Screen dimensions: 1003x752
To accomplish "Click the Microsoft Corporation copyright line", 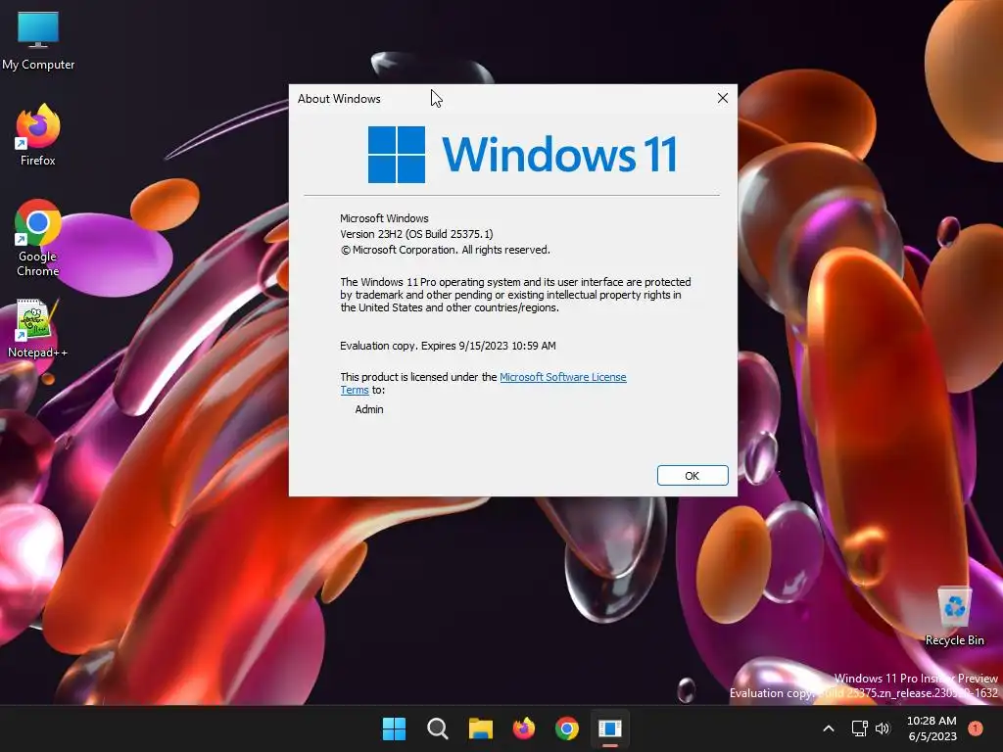I will (446, 250).
